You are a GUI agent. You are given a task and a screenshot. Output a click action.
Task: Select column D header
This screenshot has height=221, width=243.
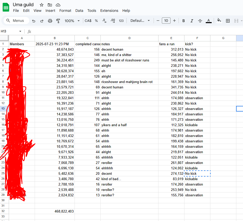click(x=129, y=38)
